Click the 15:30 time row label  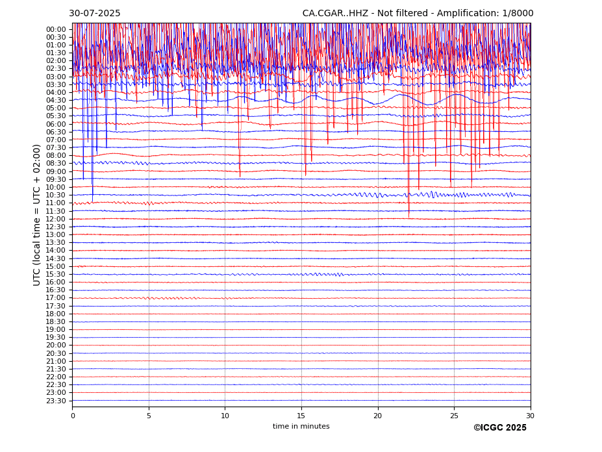pyautogui.click(x=56, y=275)
